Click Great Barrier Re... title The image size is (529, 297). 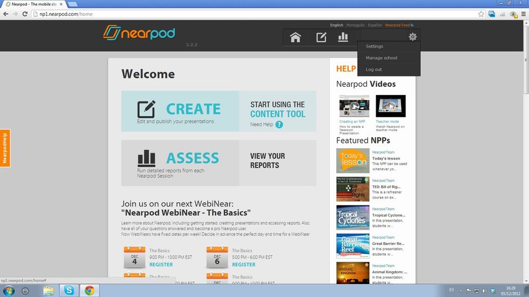click(388, 244)
